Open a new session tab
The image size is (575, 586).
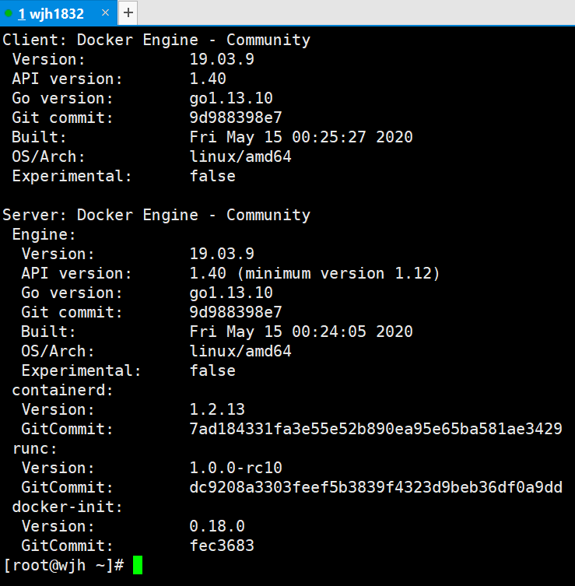[128, 12]
